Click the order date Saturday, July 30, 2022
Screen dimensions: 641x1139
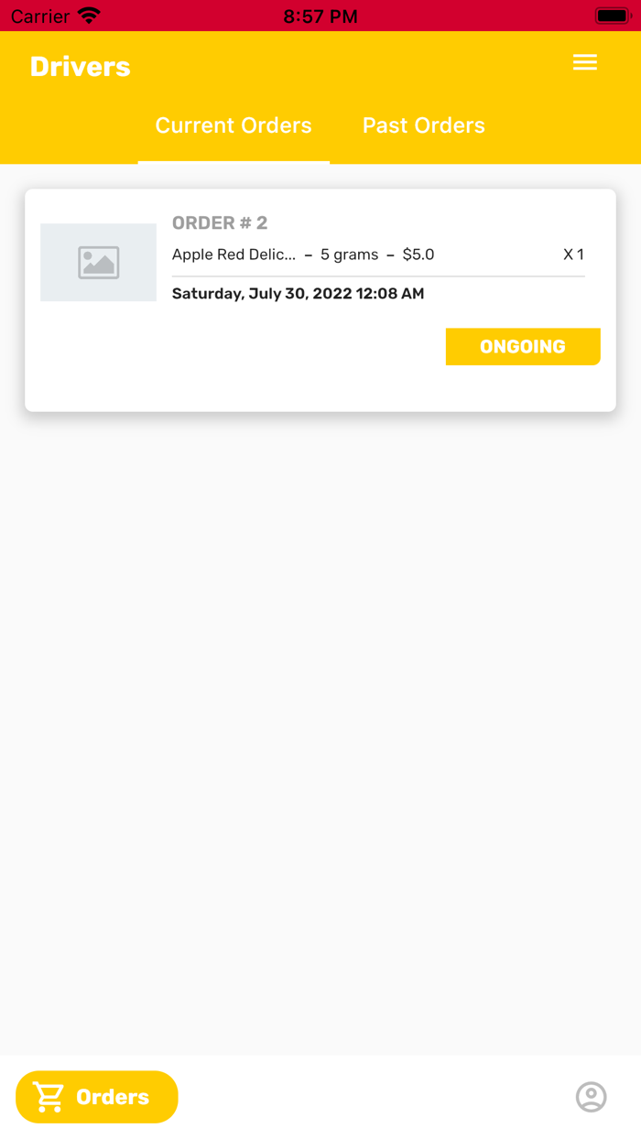(x=298, y=293)
